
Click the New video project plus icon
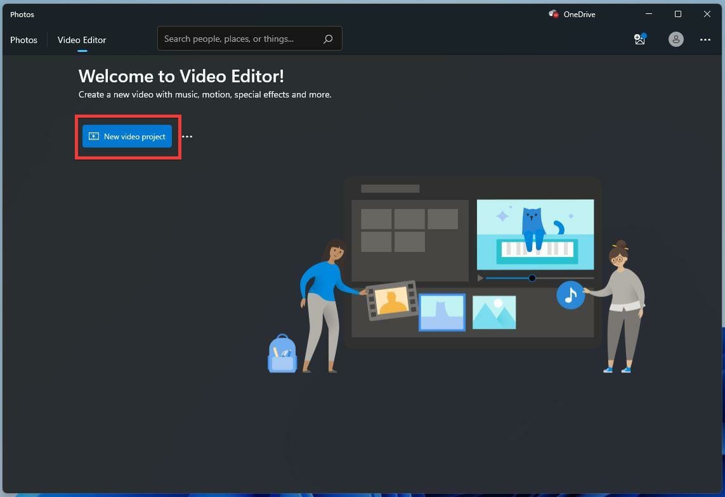[x=93, y=135]
